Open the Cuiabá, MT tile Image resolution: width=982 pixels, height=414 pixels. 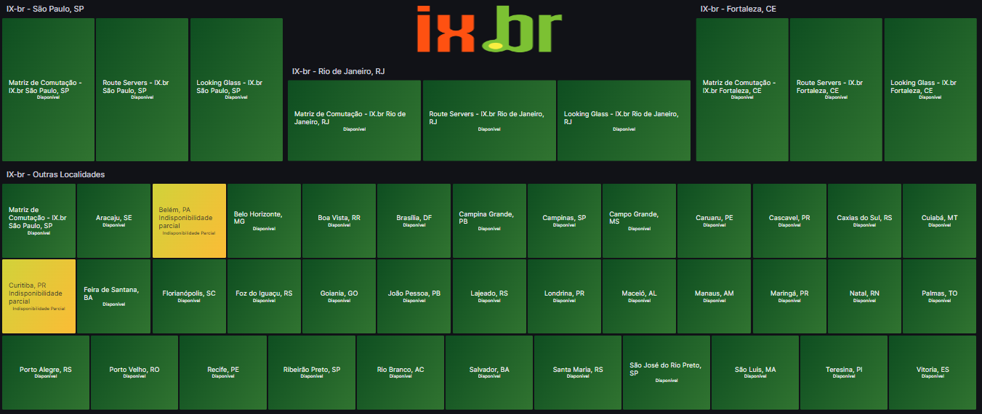(x=940, y=221)
